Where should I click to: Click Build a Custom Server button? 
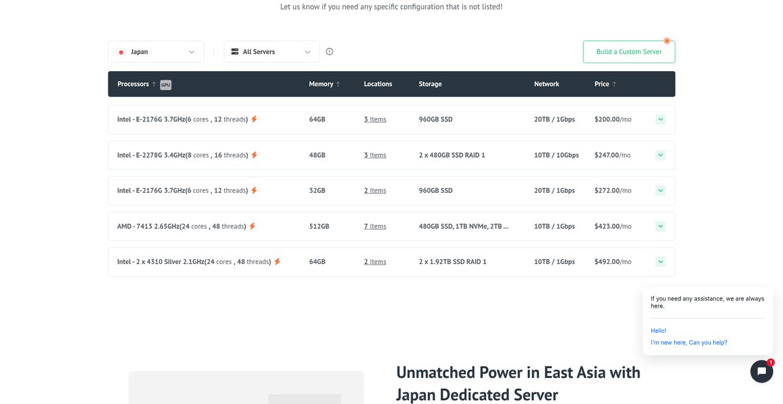pos(629,51)
